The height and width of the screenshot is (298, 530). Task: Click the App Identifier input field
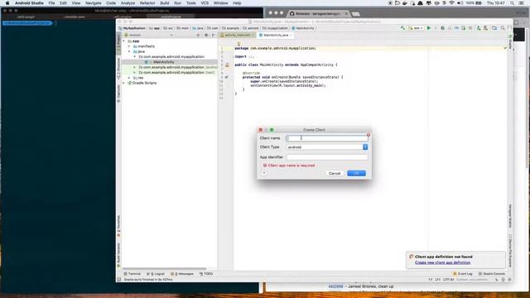[327, 157]
